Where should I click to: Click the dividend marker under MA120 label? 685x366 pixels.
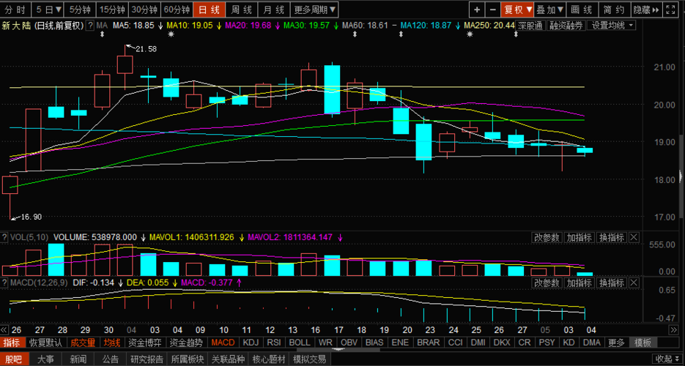[x=401, y=34]
